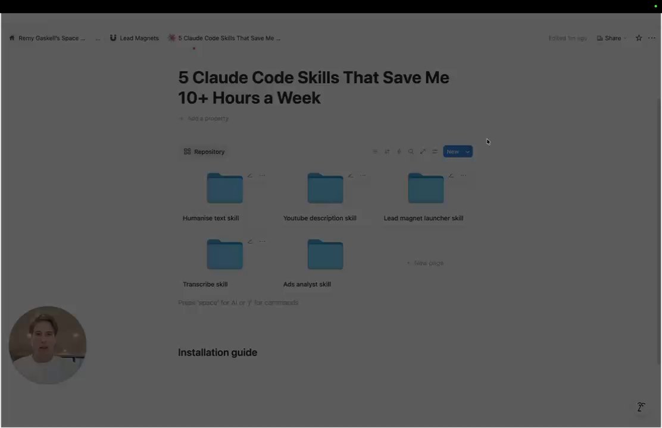Open the Notion AI assistant icon

click(x=641, y=407)
